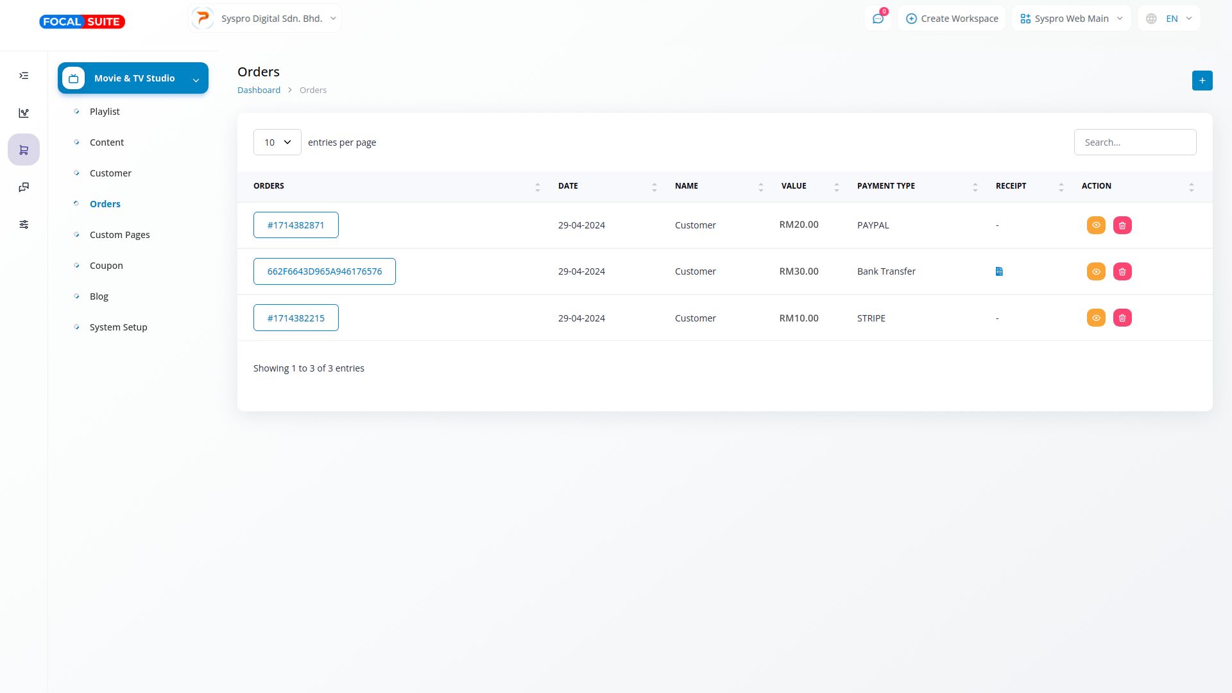
Task: Click the Search input field
Action: click(x=1134, y=142)
